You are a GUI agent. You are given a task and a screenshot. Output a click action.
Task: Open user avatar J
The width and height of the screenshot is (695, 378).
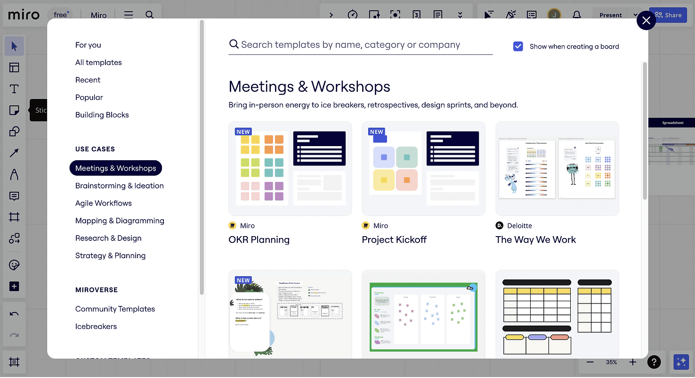pos(554,15)
